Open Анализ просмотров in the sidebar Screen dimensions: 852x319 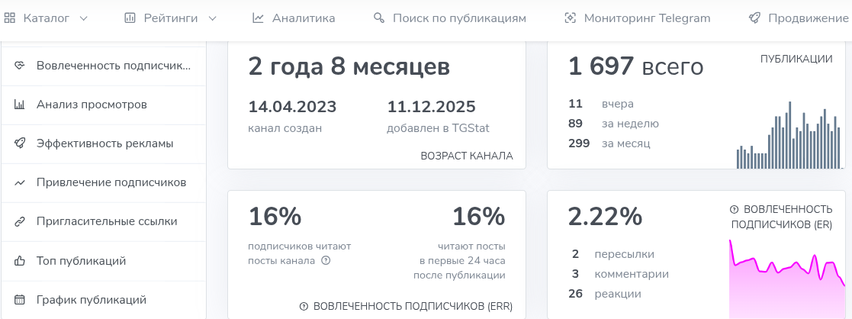tap(92, 105)
